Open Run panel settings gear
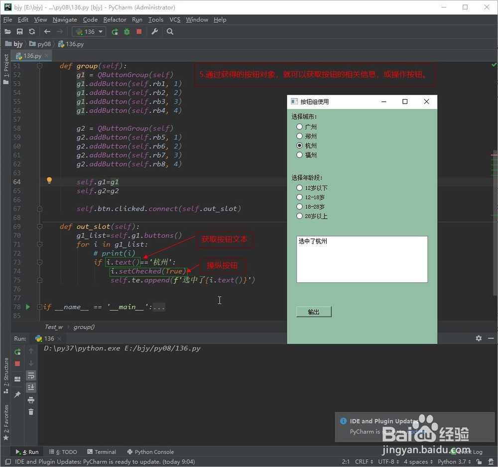498x467 pixels. point(479,338)
